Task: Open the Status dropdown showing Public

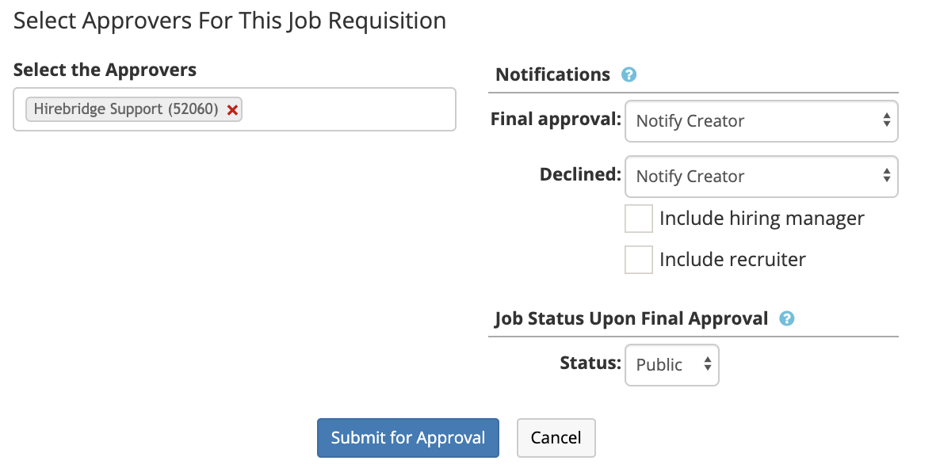Action: [x=671, y=364]
